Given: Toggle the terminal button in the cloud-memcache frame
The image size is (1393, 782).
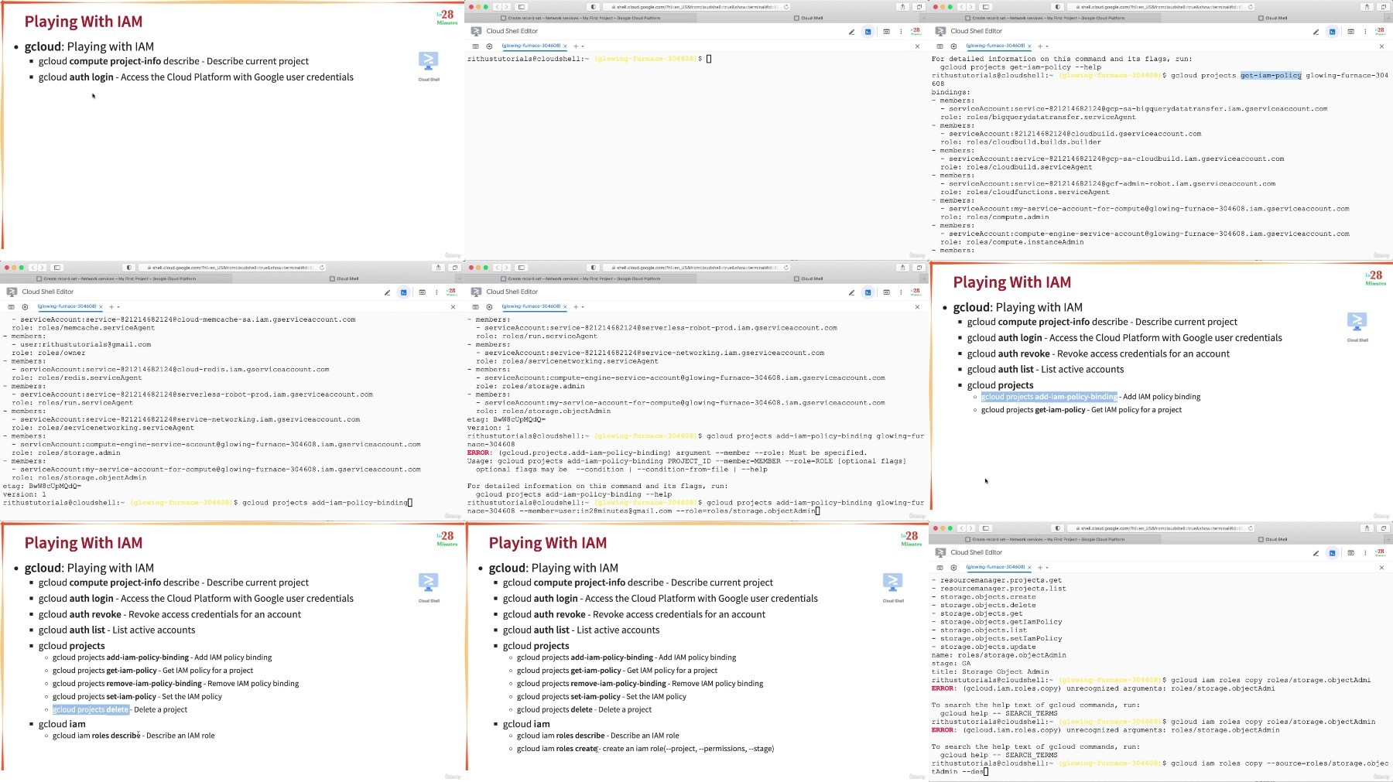Looking at the screenshot, I should [403, 292].
